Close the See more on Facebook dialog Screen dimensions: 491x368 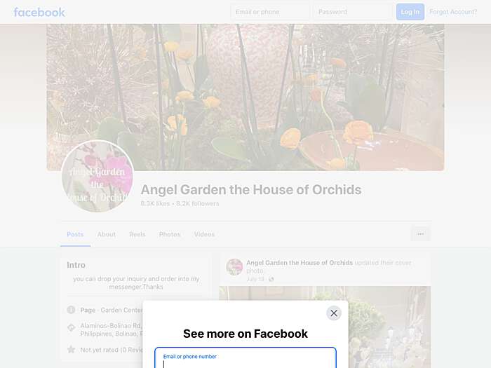coord(334,313)
